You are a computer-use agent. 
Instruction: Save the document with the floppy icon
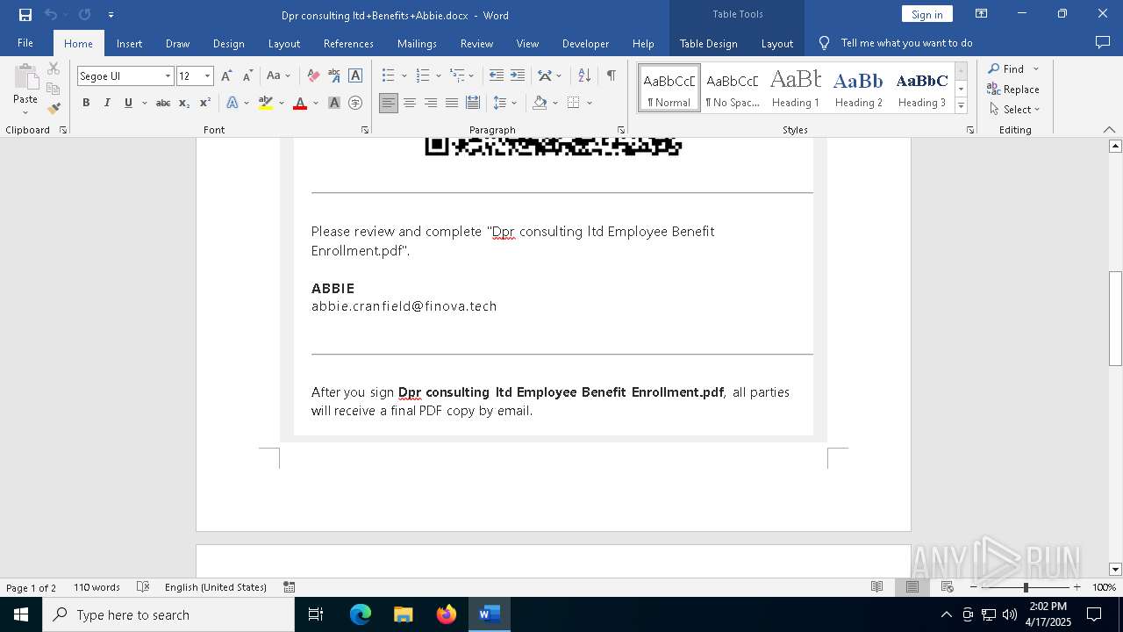click(x=25, y=15)
